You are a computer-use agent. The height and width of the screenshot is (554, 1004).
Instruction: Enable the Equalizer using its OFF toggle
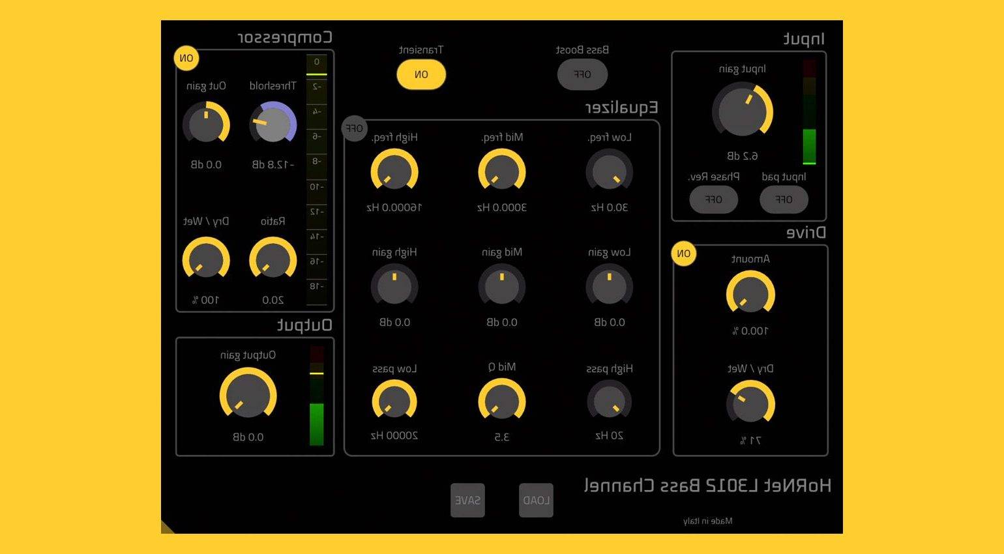[355, 128]
